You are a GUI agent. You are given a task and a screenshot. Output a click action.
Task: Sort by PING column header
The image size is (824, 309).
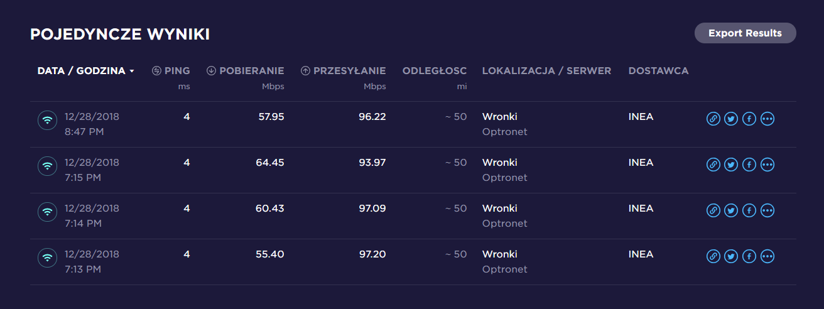point(171,71)
